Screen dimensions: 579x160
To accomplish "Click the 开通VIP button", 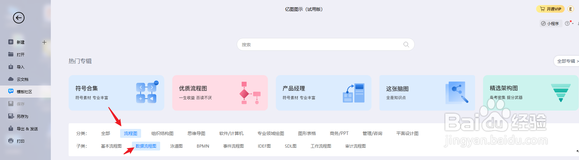I will click(x=550, y=9).
